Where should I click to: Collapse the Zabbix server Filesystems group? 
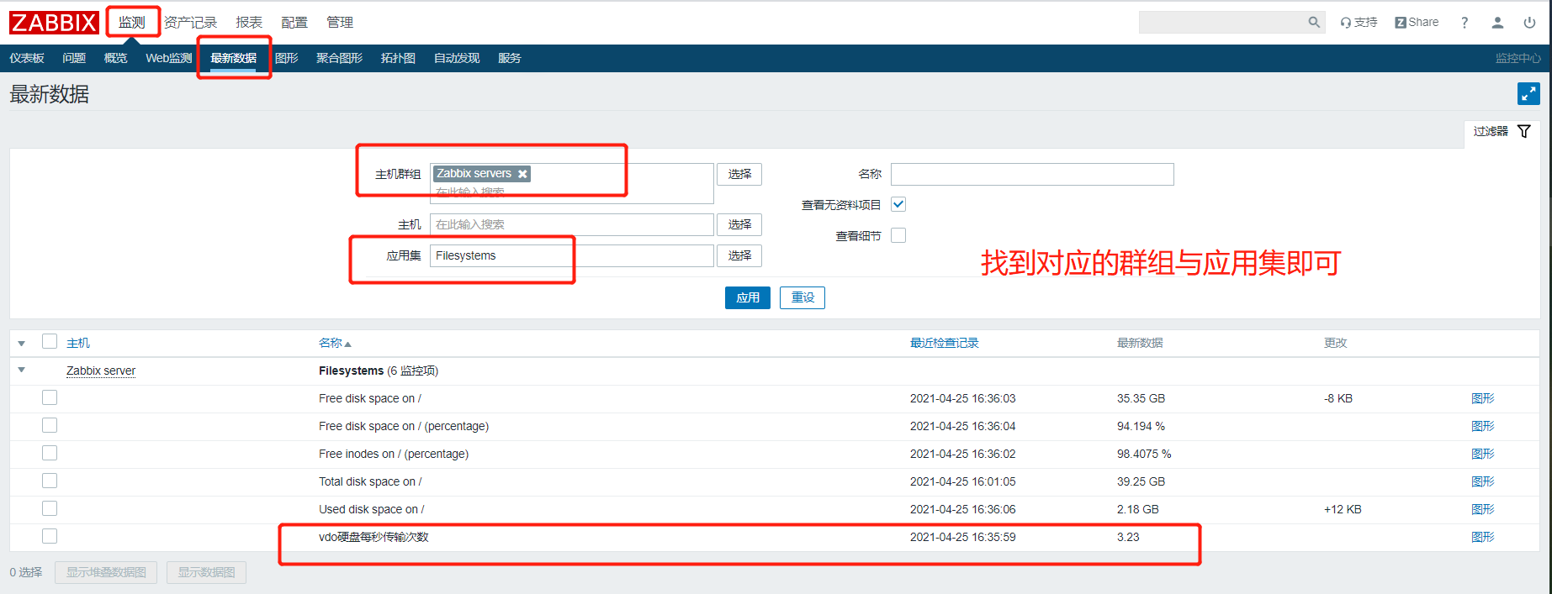tap(22, 370)
